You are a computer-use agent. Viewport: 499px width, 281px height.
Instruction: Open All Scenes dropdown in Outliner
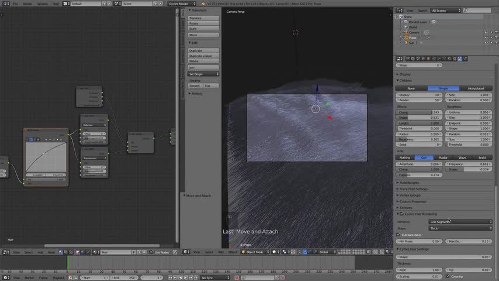tap(445, 11)
